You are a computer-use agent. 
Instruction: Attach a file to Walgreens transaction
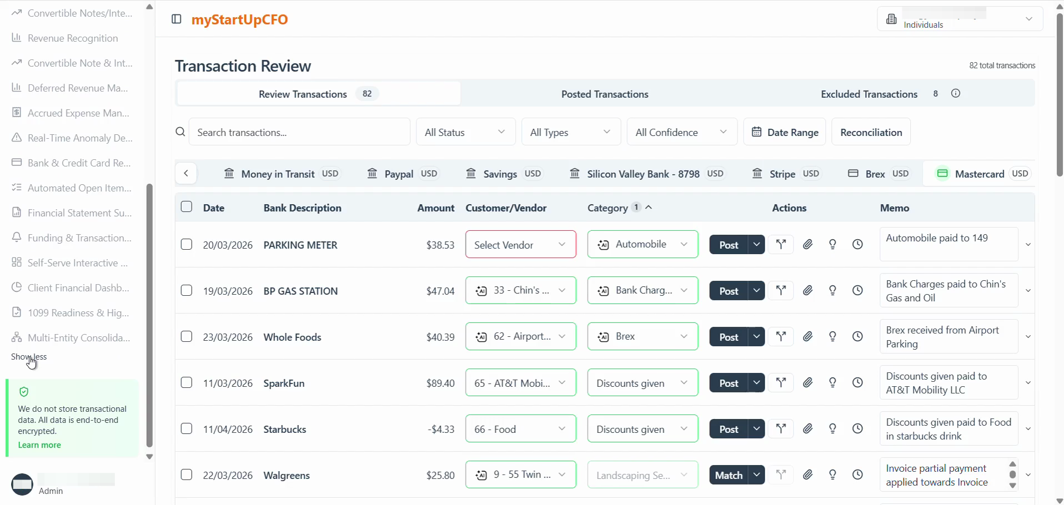(808, 474)
